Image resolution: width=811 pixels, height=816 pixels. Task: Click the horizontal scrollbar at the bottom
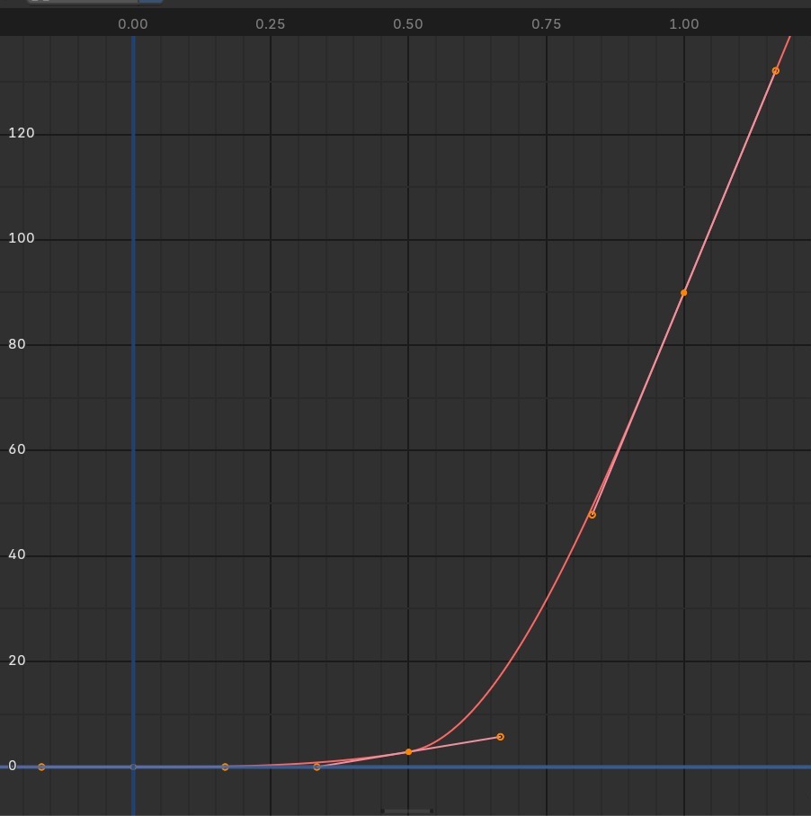(x=407, y=811)
